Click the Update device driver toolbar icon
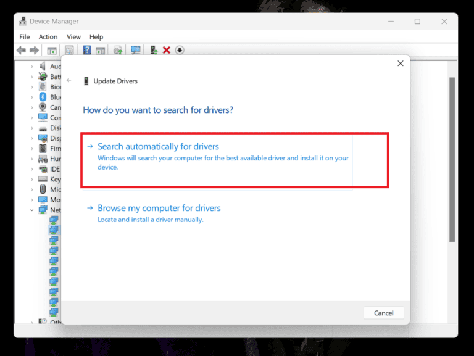474x356 pixels. [154, 50]
